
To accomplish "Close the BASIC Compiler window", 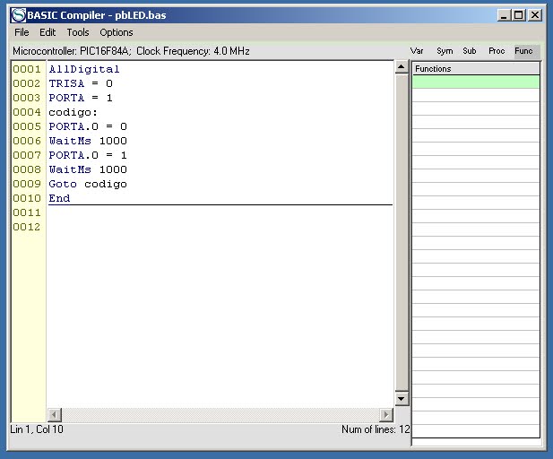I will point(535,15).
